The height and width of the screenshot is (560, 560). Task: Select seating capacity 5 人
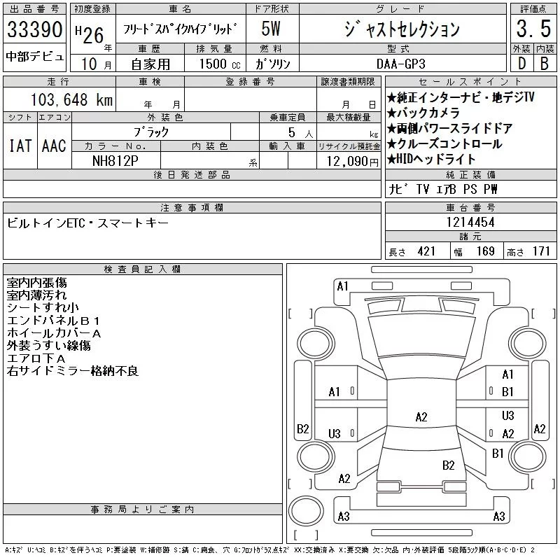tap(300, 133)
